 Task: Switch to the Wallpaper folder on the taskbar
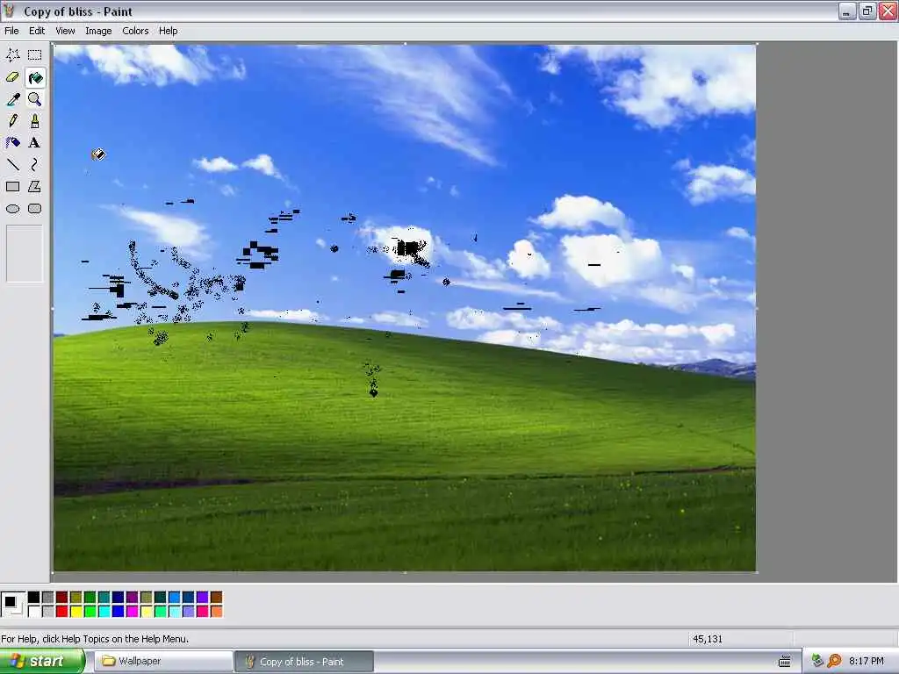(162, 661)
